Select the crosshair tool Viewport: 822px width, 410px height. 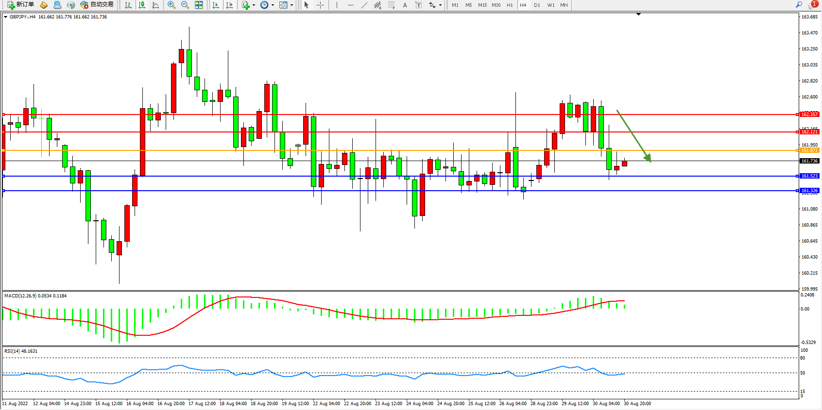321,5
